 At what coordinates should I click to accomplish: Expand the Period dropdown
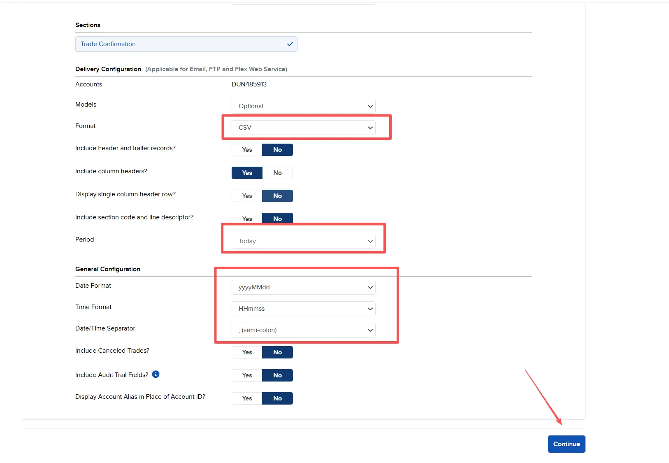pyautogui.click(x=303, y=241)
